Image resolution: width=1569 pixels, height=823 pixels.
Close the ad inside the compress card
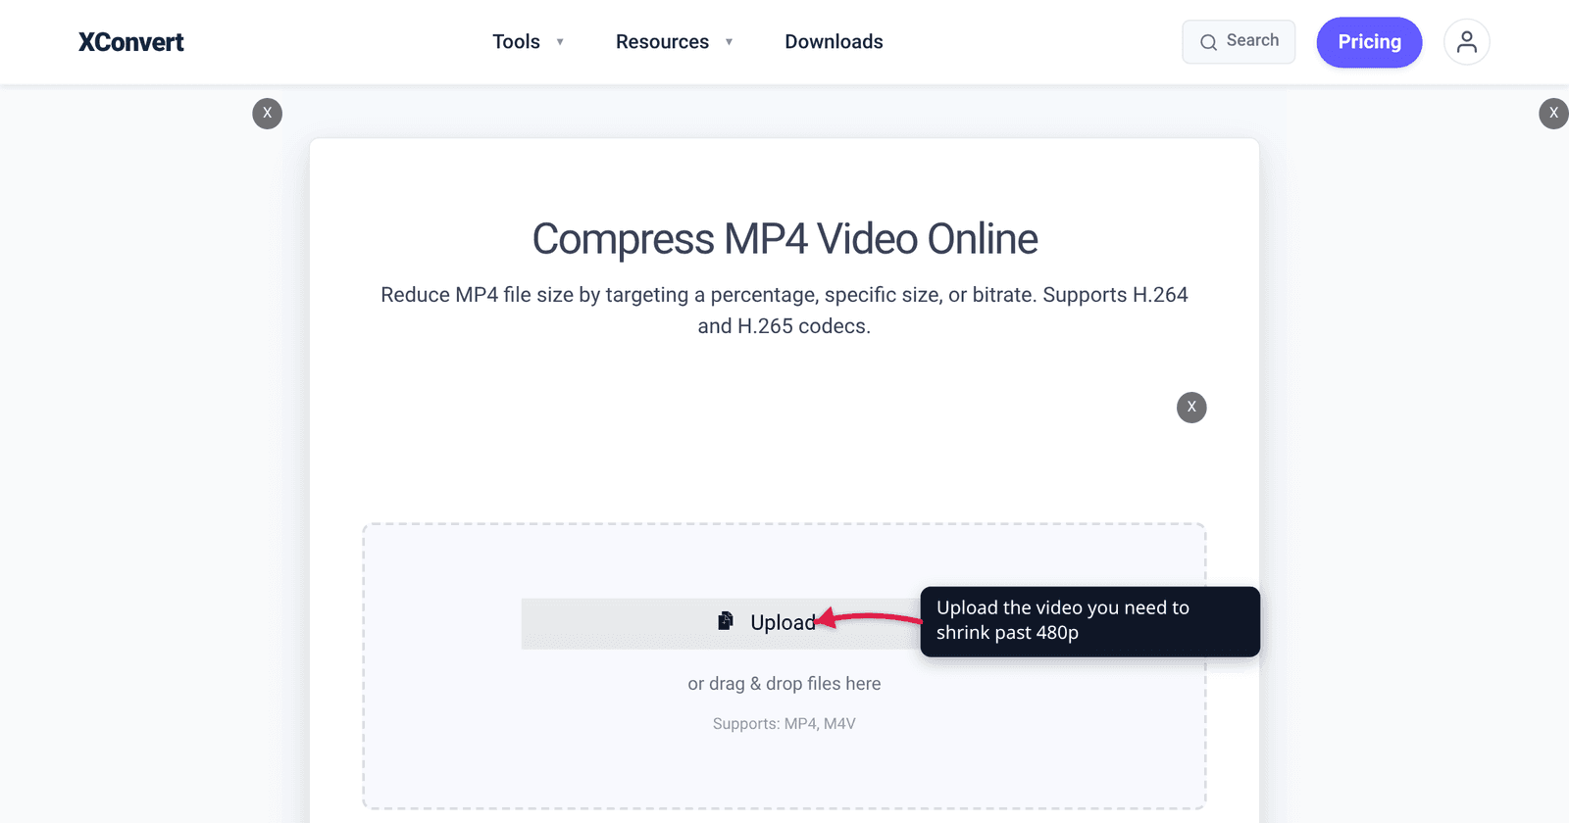pyautogui.click(x=1191, y=408)
